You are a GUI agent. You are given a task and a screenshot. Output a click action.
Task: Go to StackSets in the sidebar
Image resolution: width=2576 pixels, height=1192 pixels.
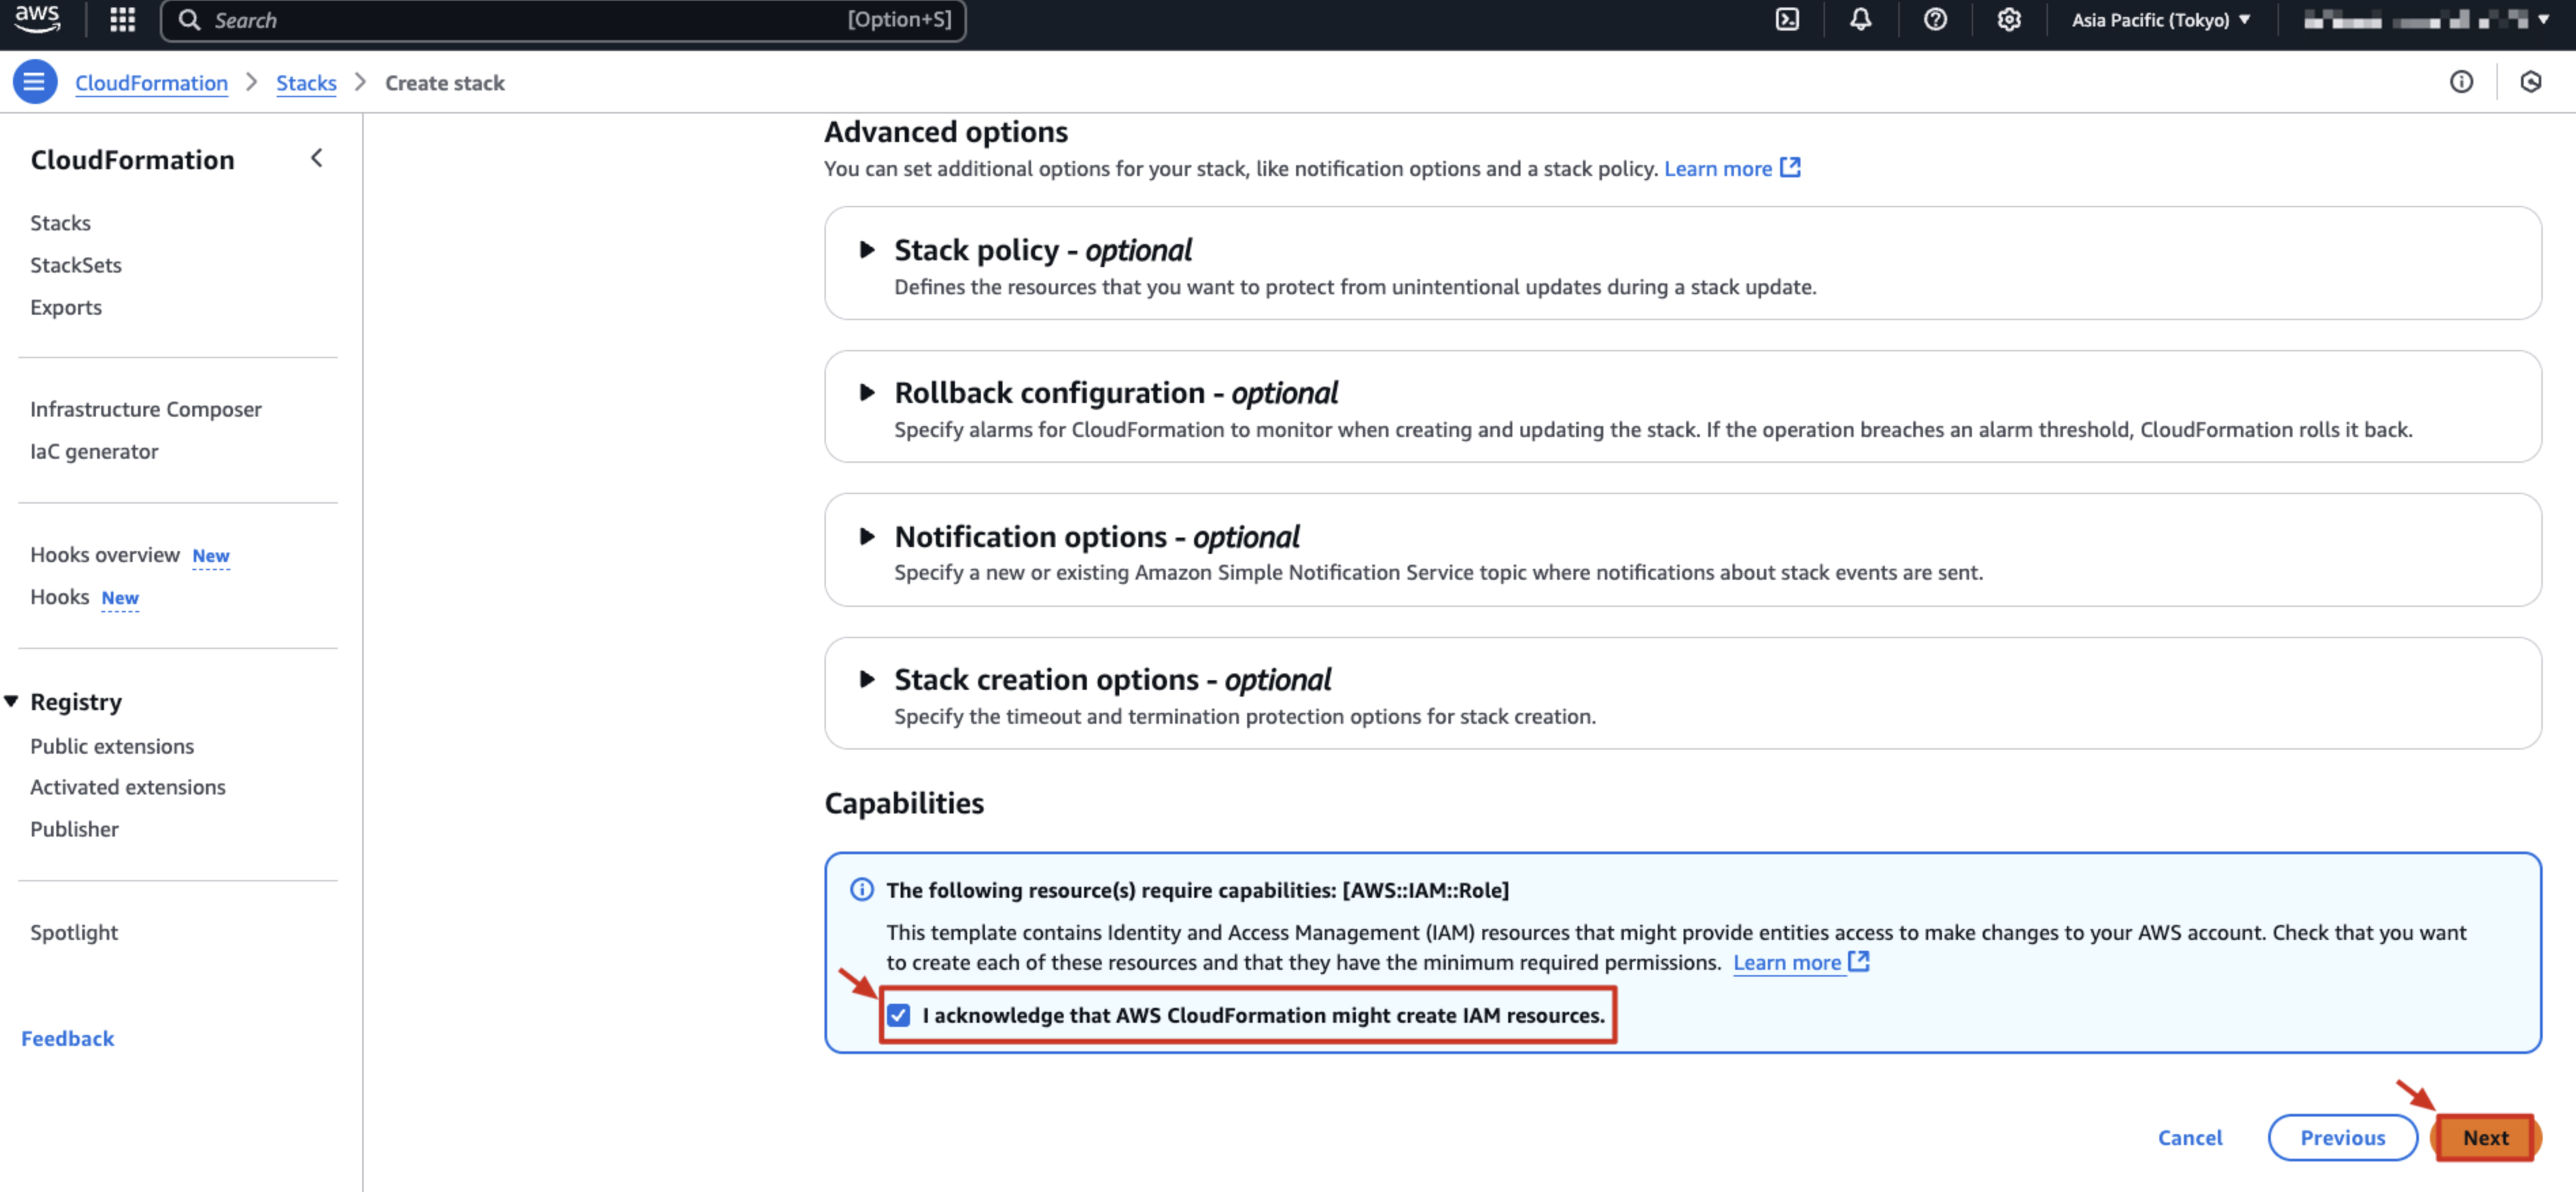point(76,265)
